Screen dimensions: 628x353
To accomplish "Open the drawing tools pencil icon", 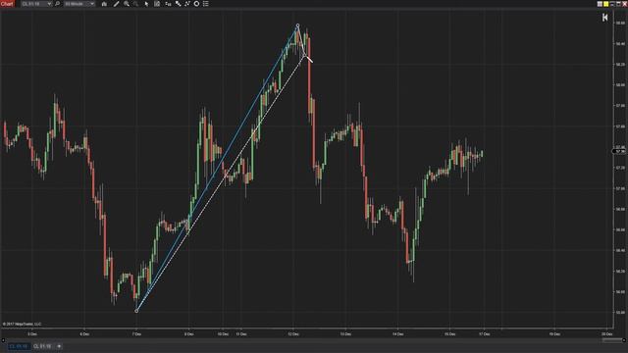I will 116,4.
